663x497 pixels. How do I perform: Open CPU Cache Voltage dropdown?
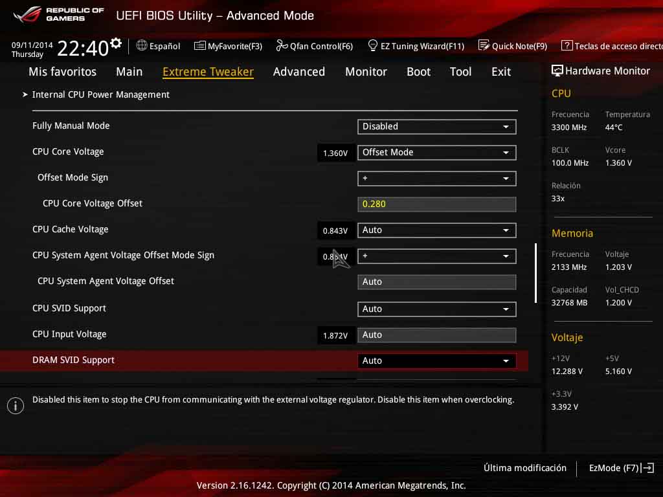(437, 230)
